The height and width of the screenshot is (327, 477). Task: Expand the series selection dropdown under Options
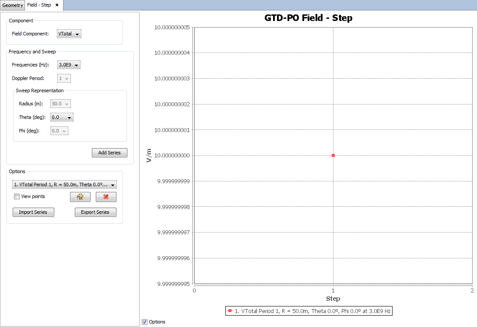[x=63, y=185]
